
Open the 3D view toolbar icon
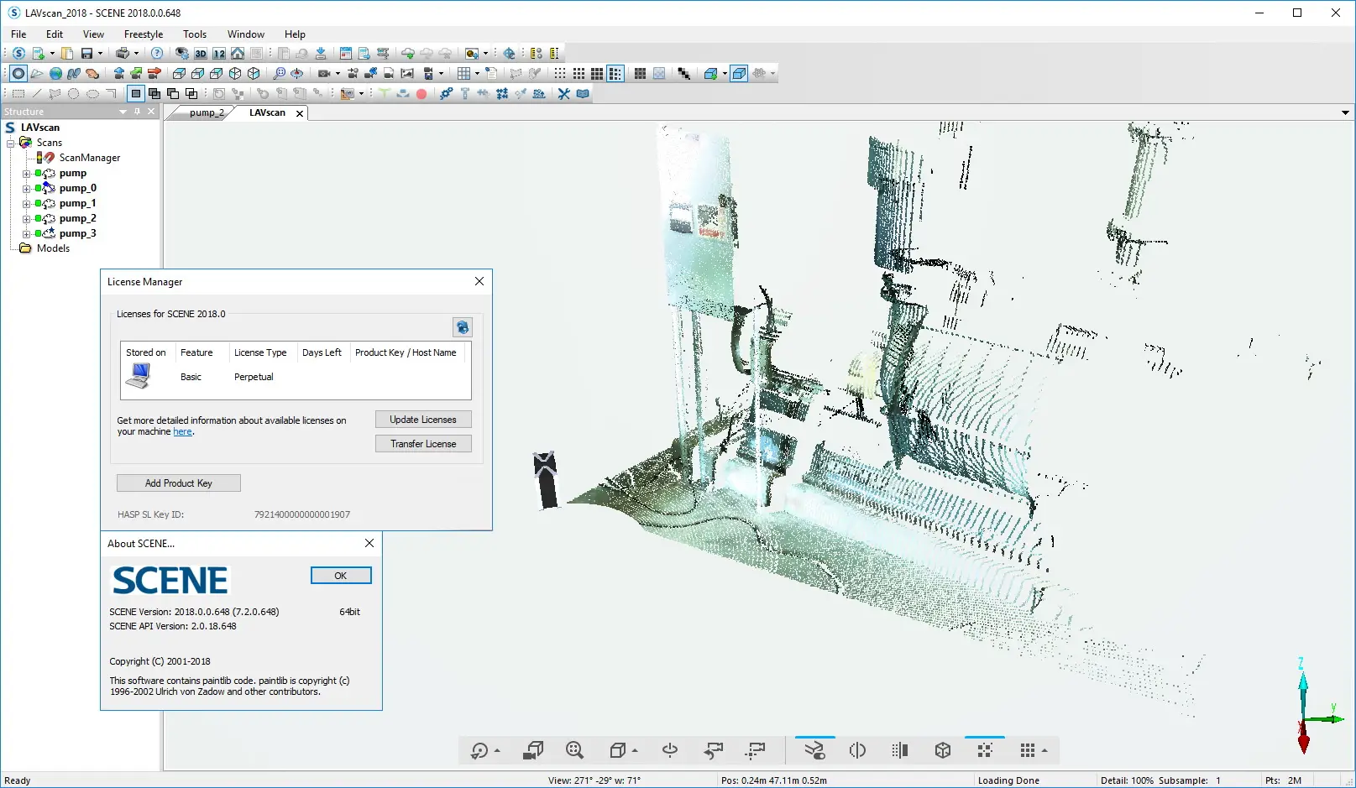201,53
